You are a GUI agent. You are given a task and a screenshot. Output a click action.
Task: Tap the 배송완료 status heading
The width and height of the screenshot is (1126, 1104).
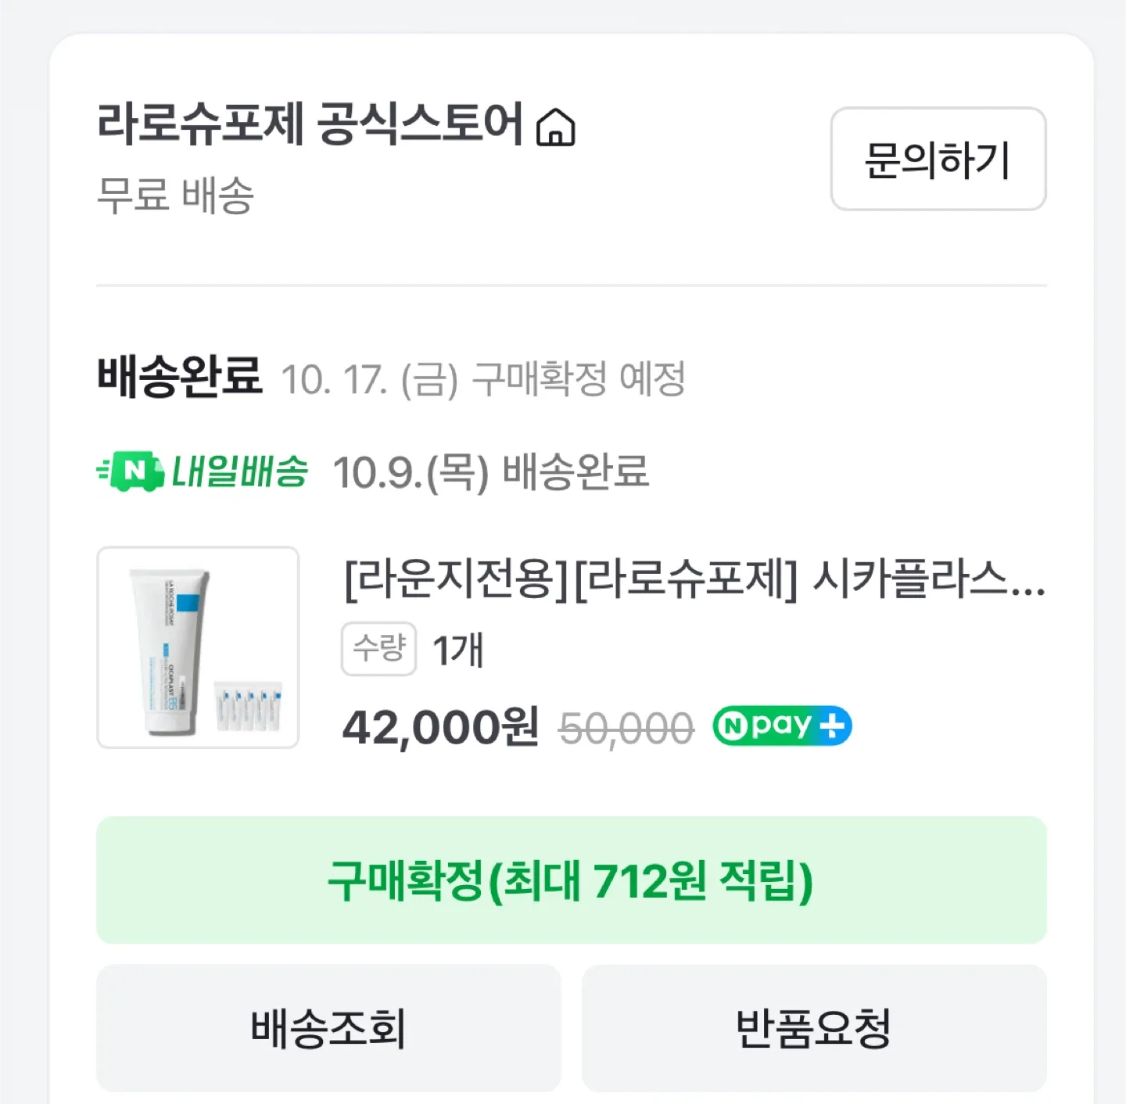pyautogui.click(x=179, y=377)
